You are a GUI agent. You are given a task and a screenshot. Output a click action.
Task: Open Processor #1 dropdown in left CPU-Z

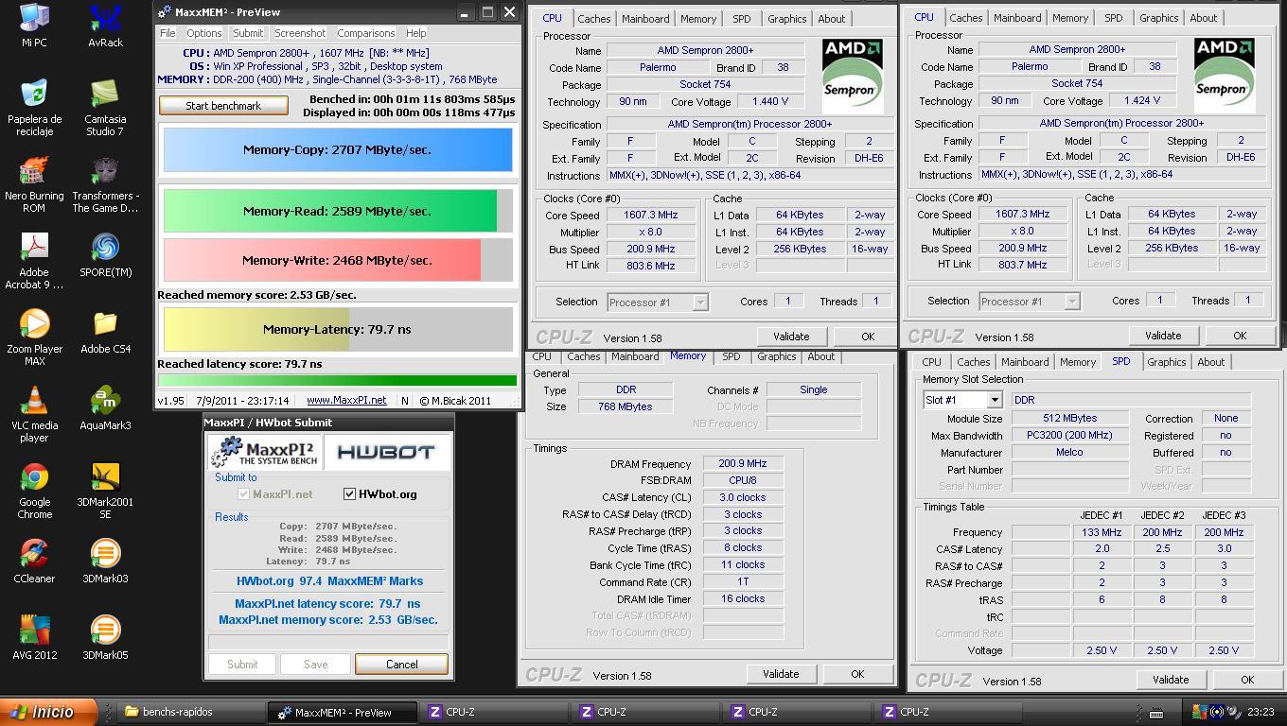point(700,302)
